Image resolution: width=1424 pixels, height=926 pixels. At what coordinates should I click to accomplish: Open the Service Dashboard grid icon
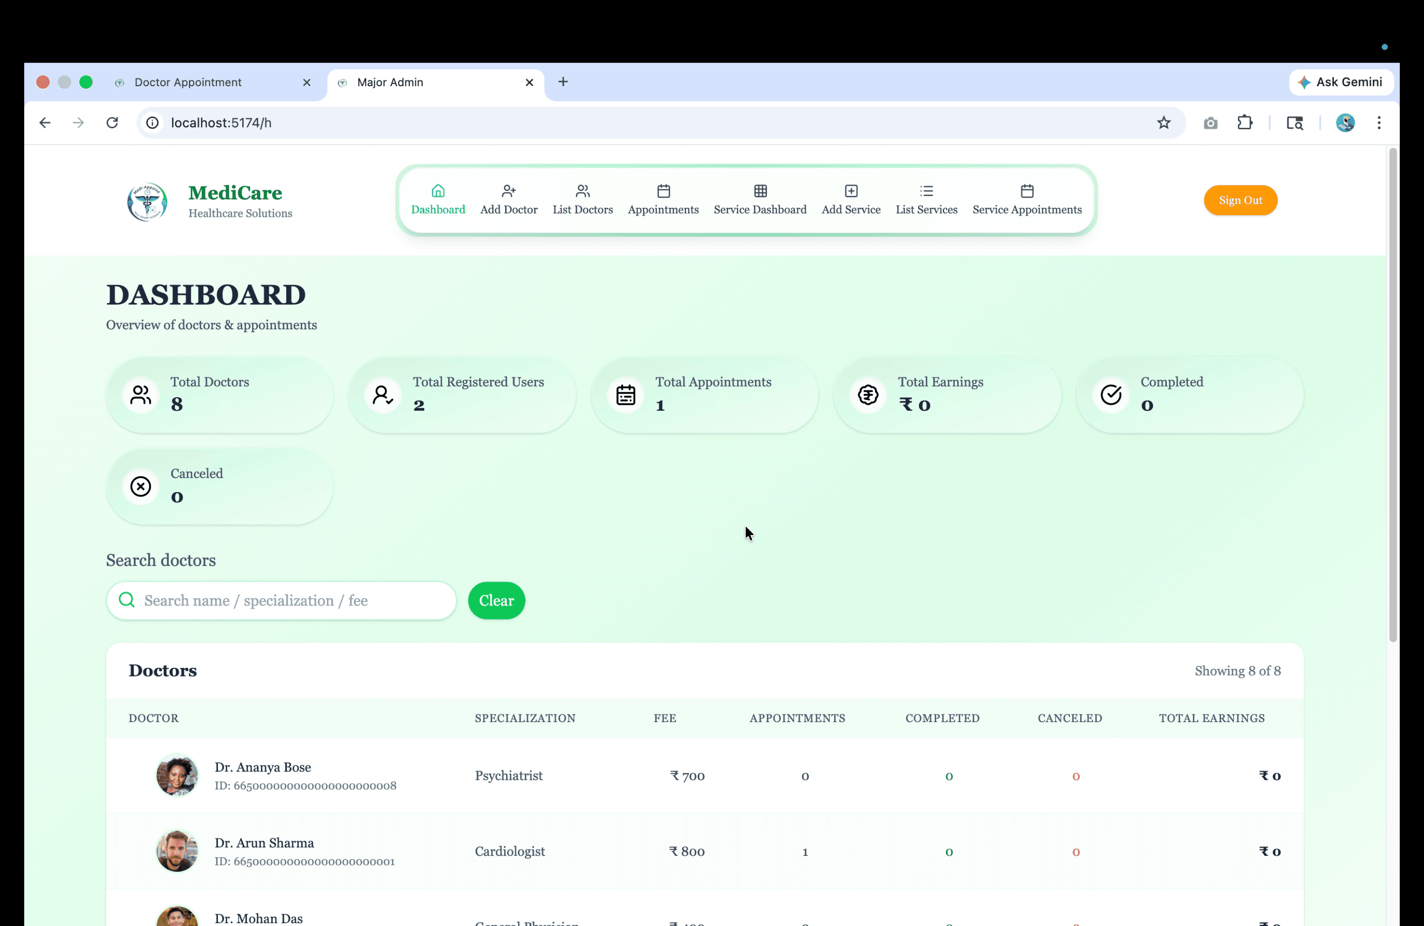(760, 191)
